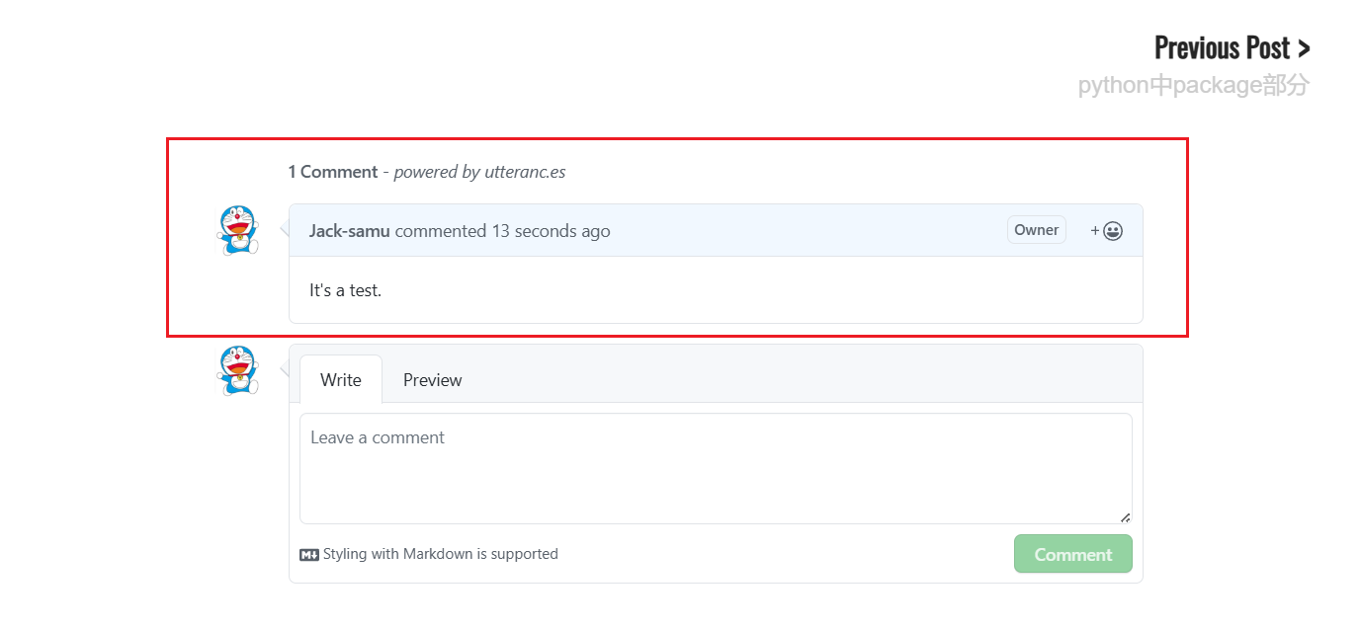Click the arrow after Previous Post
This screenshot has width=1361, height=629.
1304,48
